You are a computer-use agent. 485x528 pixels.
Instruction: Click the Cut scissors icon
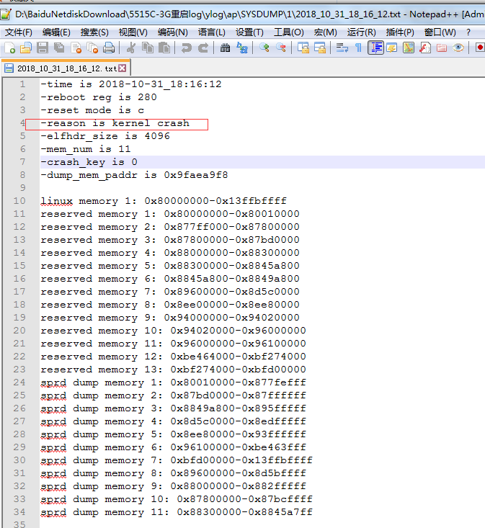point(130,48)
